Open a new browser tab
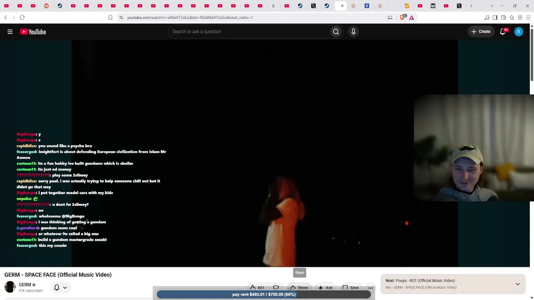The width and height of the screenshot is (534, 300). 471,6
